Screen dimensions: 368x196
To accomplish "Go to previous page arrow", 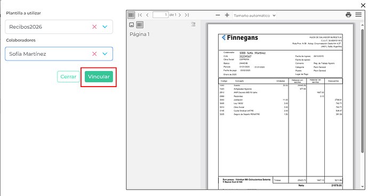I will tap(147, 15).
